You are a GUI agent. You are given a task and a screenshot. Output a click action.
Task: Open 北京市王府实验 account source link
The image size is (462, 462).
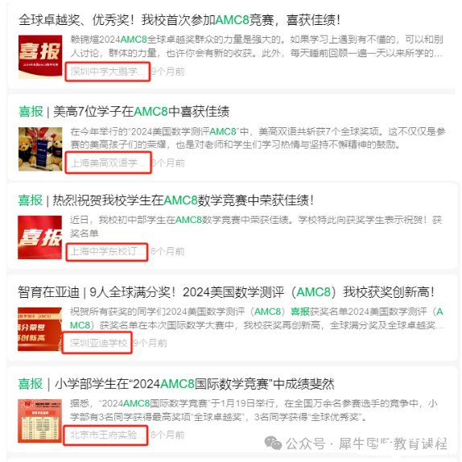[107, 435]
